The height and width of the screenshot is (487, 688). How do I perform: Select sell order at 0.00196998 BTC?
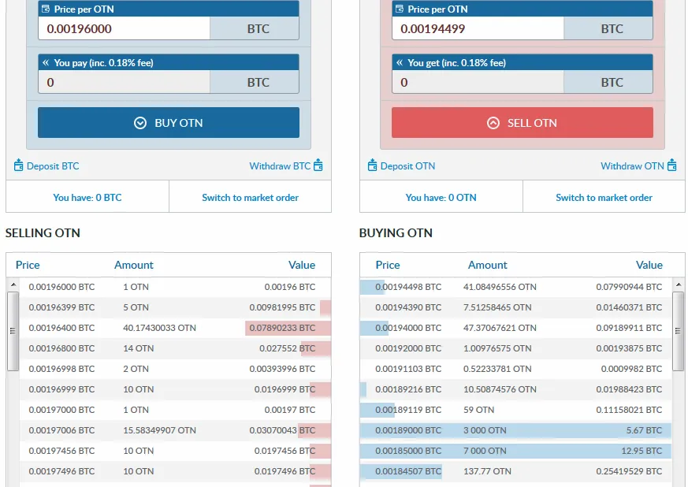coord(175,369)
